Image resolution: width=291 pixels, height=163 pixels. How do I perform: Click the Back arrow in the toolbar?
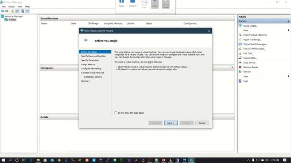pyautogui.click(x=3, y=11)
